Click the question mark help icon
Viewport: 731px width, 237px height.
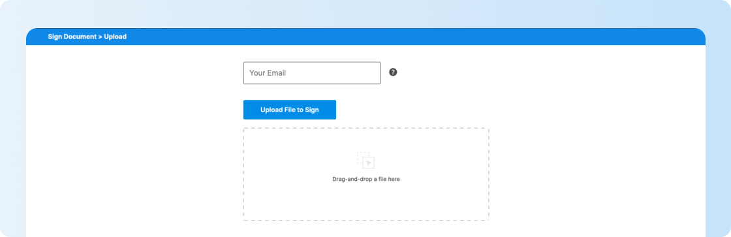(x=393, y=72)
